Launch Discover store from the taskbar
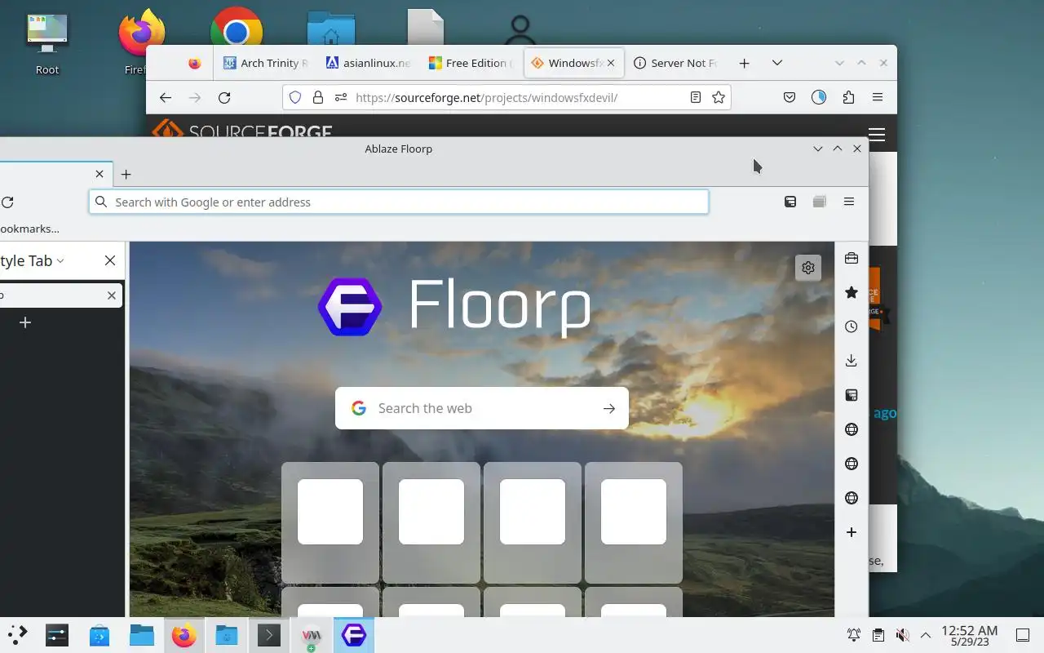Screen dimensions: 1044x653 coord(100,635)
